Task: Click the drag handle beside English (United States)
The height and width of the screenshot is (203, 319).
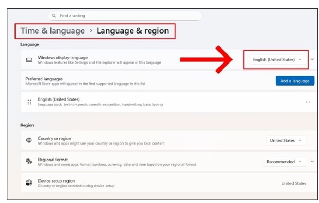Action: click(x=29, y=102)
